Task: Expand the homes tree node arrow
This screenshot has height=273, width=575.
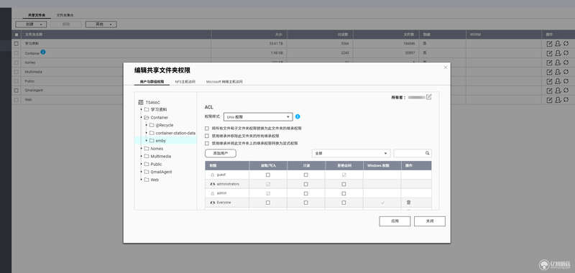Action: (141, 149)
